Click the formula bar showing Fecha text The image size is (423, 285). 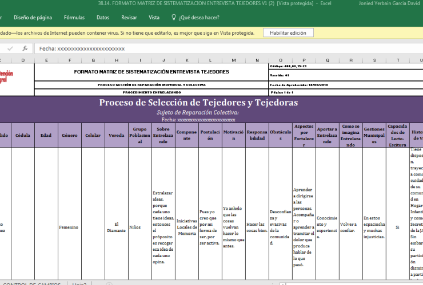point(229,48)
